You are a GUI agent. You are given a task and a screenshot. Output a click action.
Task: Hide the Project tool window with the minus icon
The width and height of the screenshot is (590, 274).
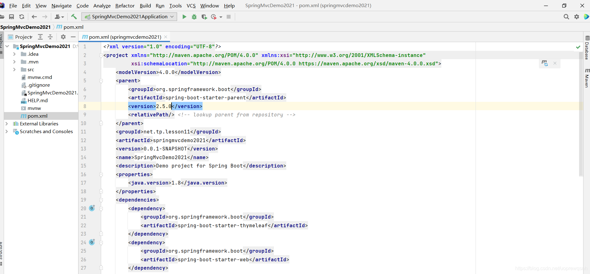(x=73, y=37)
